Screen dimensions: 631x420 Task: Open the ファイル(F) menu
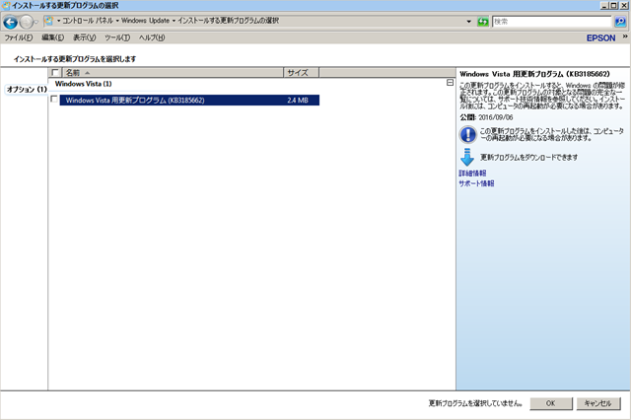click(x=19, y=37)
